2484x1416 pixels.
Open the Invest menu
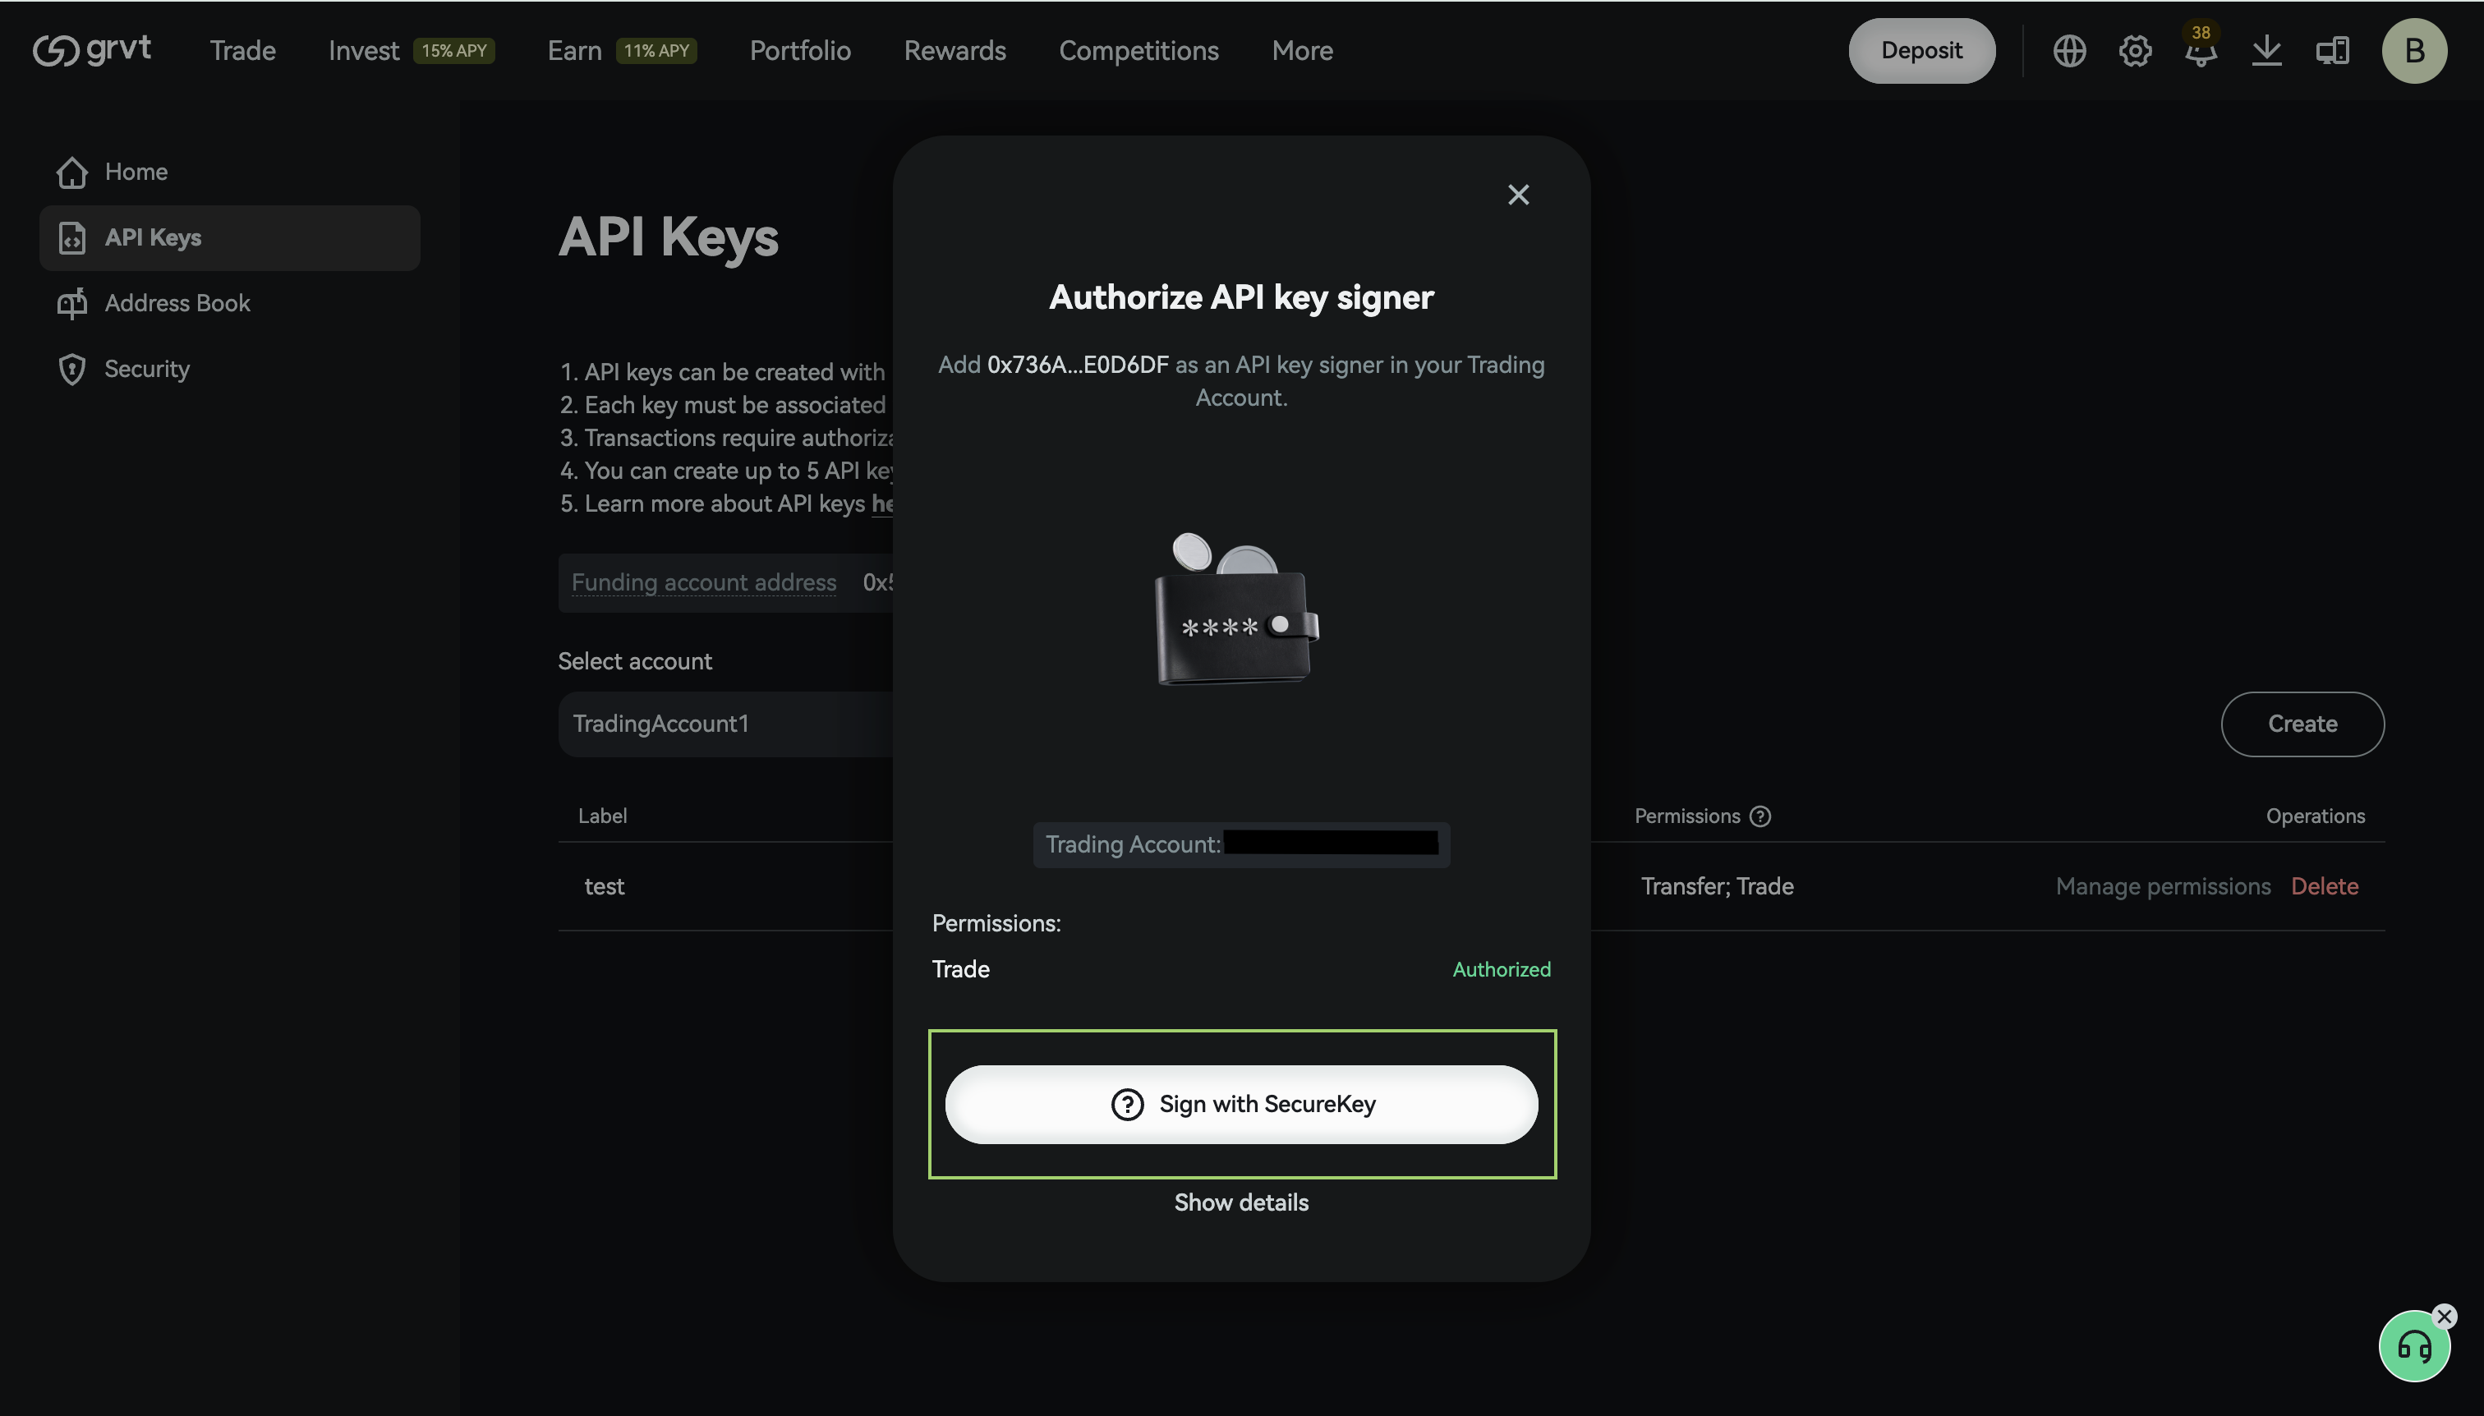click(364, 51)
